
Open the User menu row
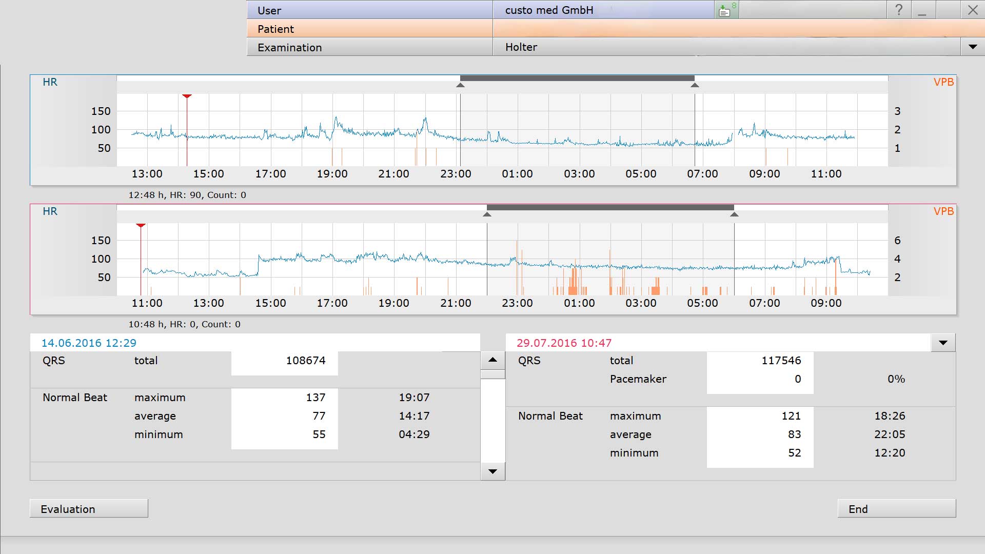click(369, 10)
